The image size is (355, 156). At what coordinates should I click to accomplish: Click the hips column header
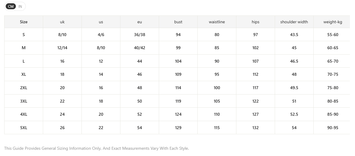tap(255, 22)
